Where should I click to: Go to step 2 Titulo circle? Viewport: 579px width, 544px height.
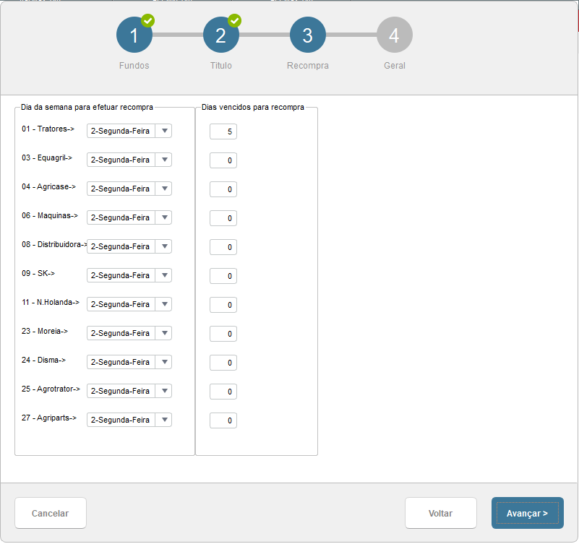[x=220, y=35]
